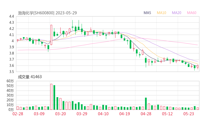The height and width of the screenshot is (120, 202).
Task: Click the MA20 legend label
Action: (x=177, y=13)
